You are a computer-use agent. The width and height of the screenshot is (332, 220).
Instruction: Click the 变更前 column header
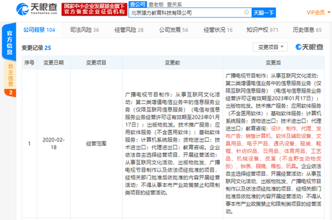coord(173,63)
